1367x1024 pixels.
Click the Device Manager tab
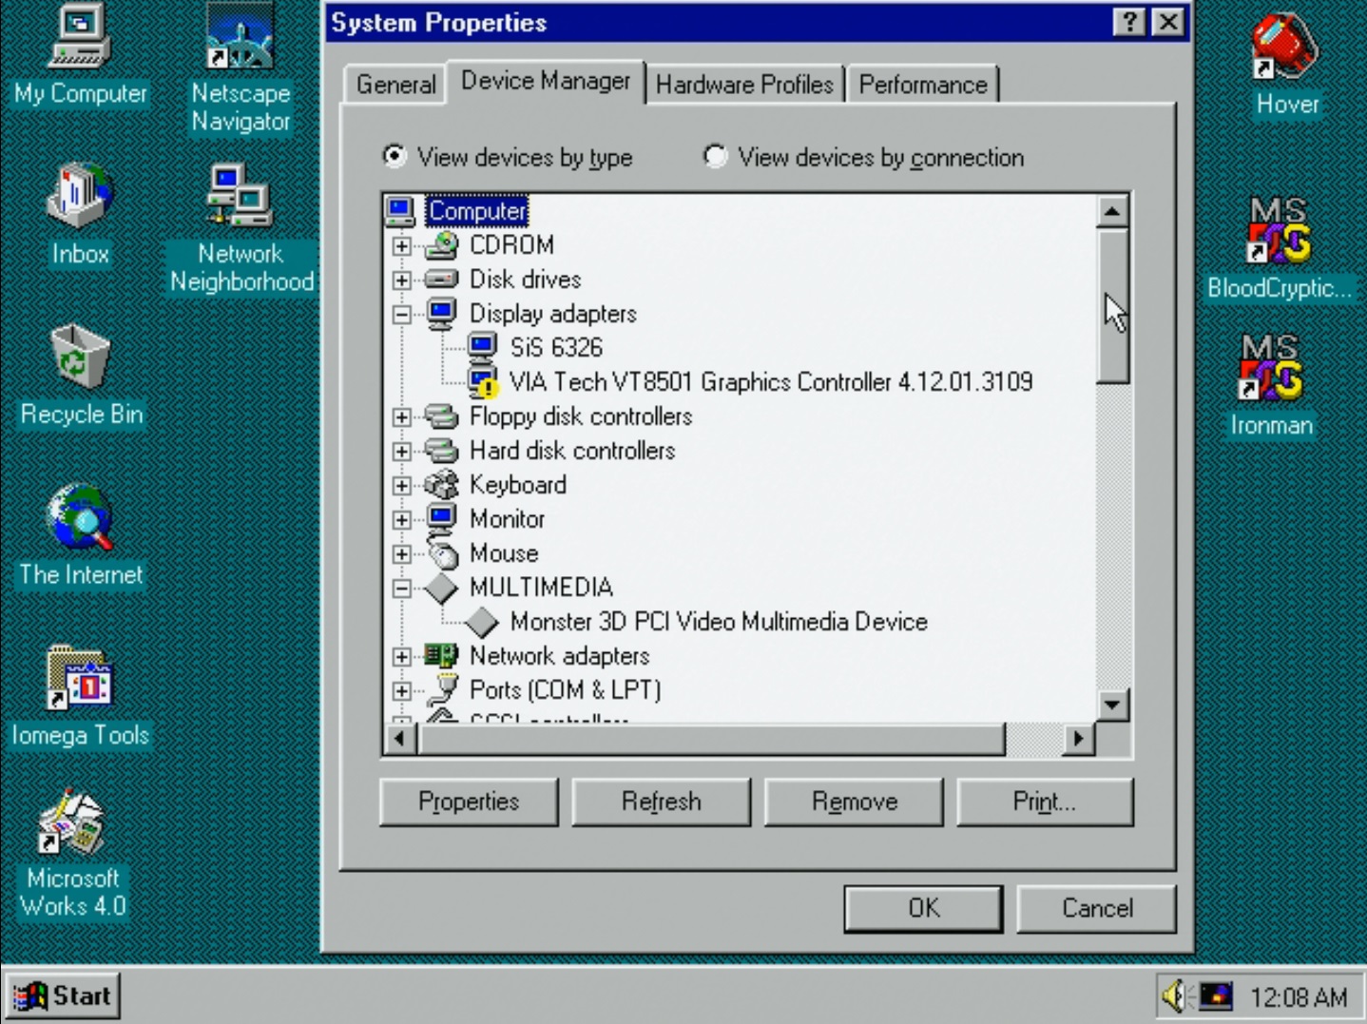click(x=546, y=82)
